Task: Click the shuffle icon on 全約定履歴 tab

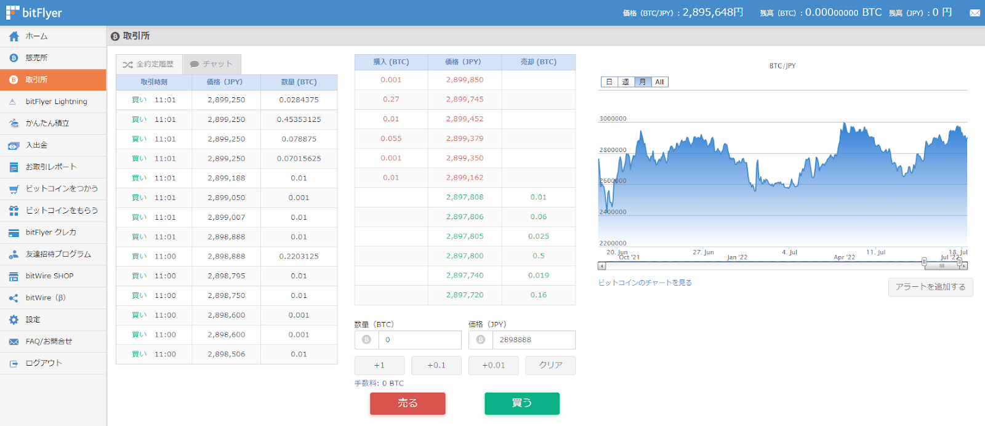Action: tap(127, 64)
